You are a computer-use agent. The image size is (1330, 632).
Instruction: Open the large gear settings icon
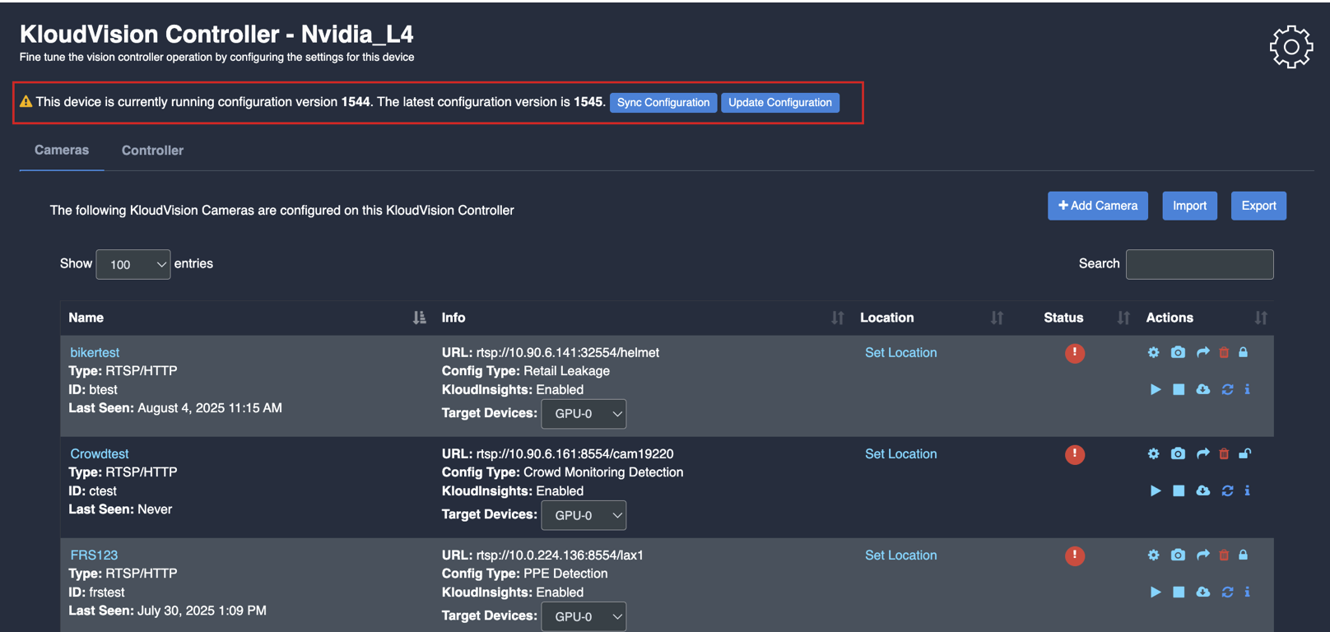pos(1290,47)
